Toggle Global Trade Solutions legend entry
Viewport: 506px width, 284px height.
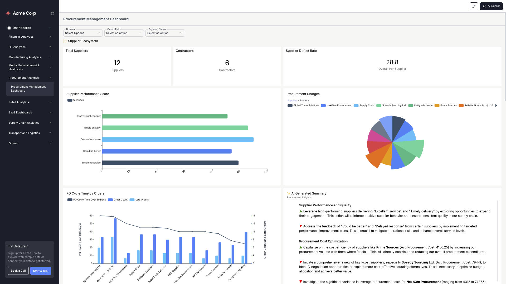303,106
